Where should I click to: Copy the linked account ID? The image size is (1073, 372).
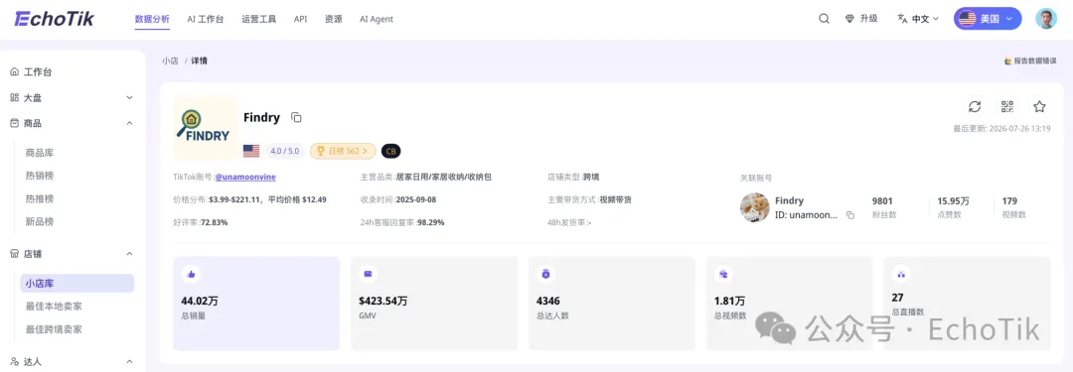(x=849, y=214)
